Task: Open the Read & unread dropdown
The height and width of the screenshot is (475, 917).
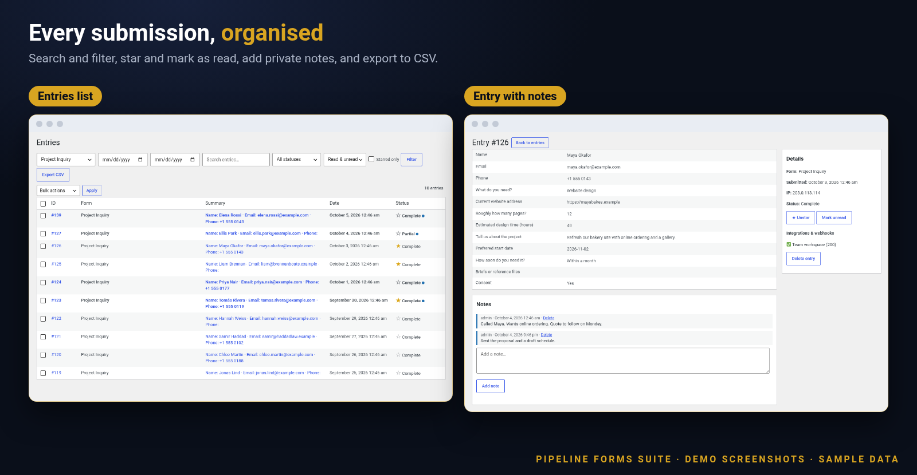Action: click(x=345, y=160)
